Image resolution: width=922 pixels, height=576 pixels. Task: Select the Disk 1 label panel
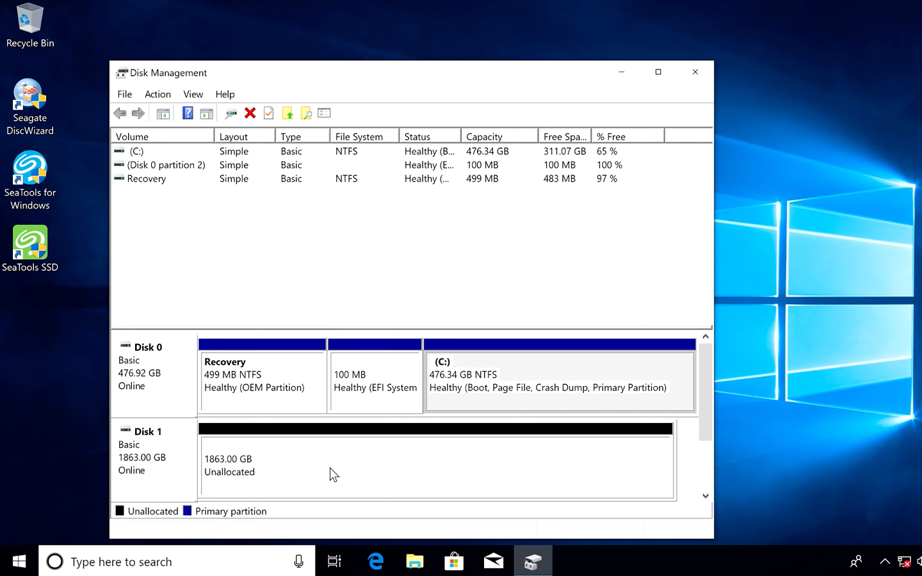(154, 459)
